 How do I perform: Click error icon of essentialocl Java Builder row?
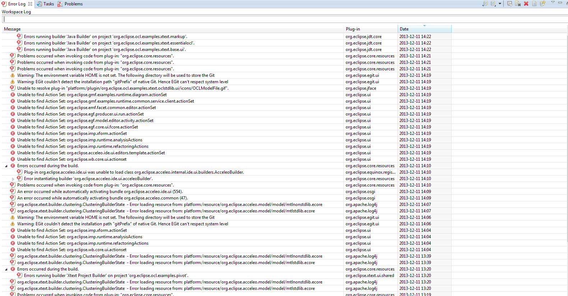(x=19, y=43)
